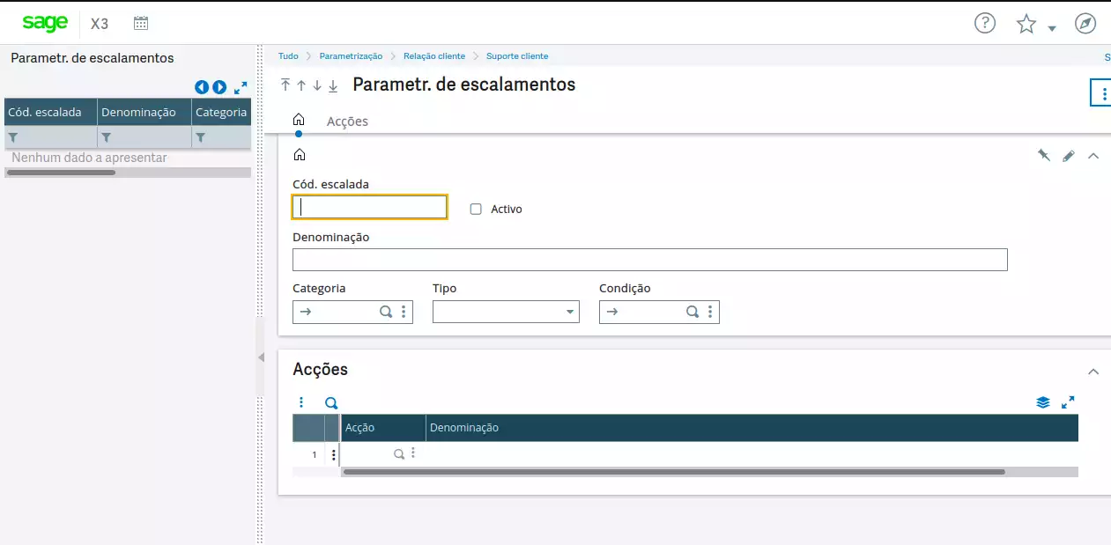
Task: Click search magnifier in Categoria field
Action: [385, 312]
